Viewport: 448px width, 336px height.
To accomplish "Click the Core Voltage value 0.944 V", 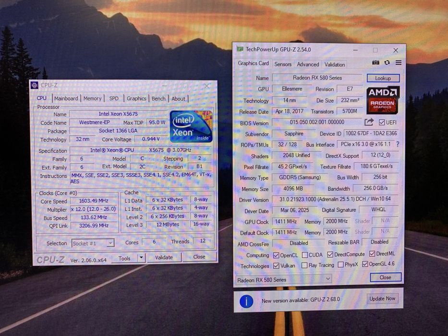I will point(151,139).
